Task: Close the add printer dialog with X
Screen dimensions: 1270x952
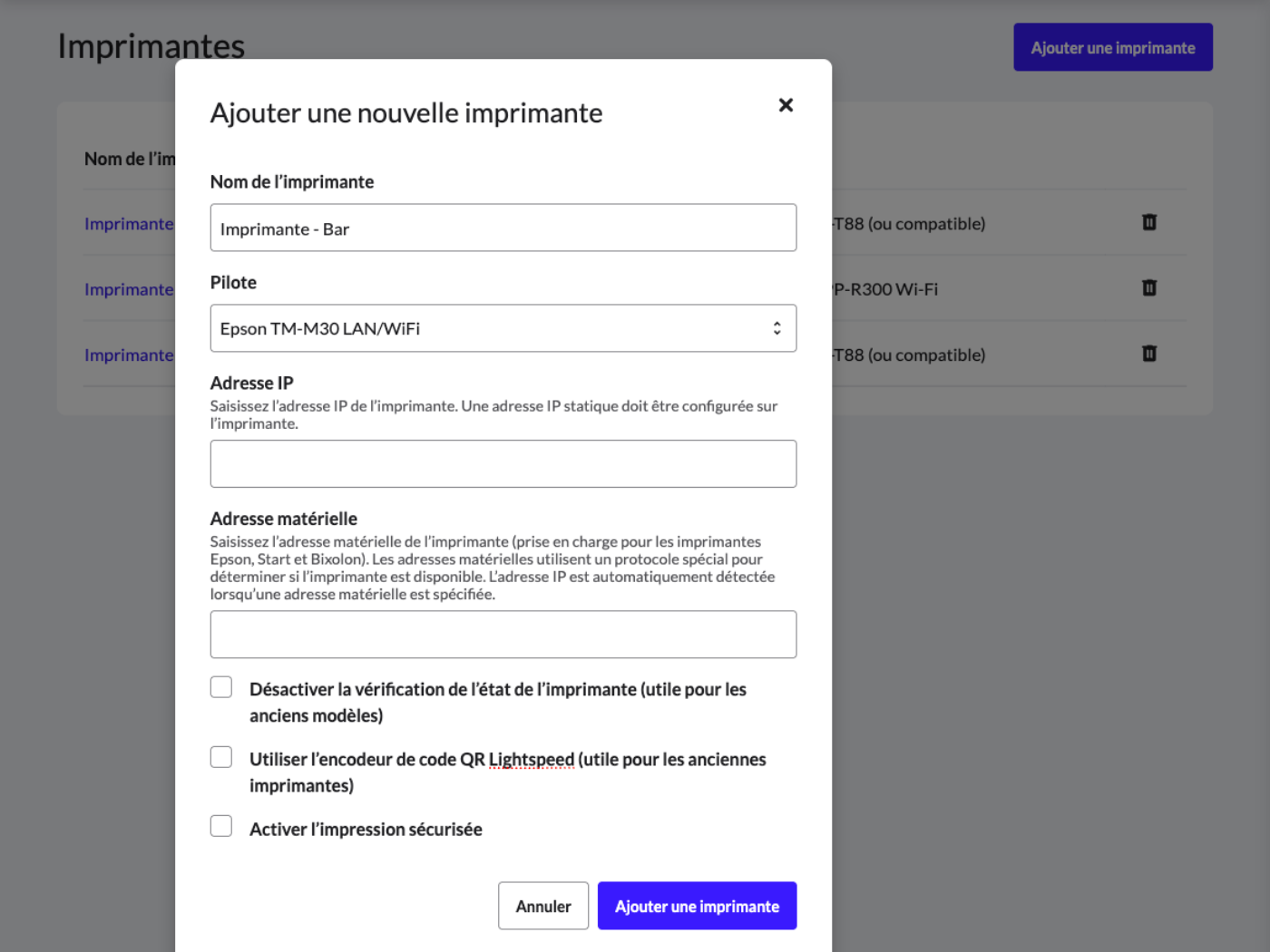Action: click(786, 105)
